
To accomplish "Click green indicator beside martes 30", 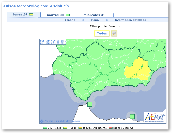I will click(68, 15).
